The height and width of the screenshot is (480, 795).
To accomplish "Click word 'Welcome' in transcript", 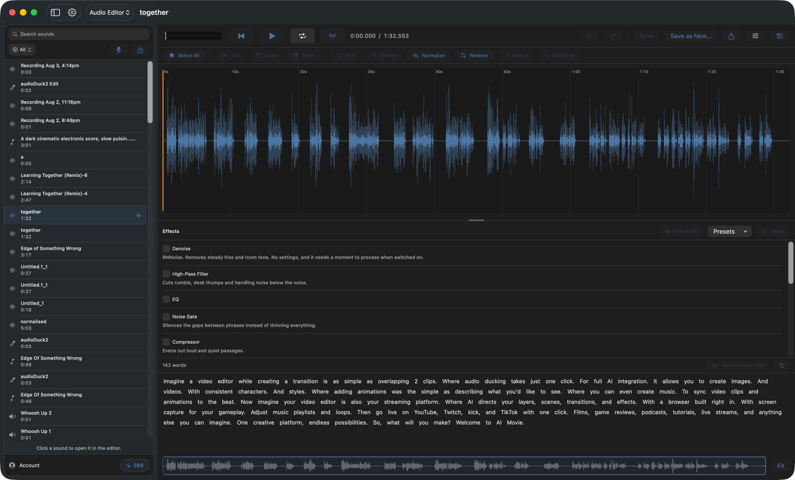I will tap(468, 423).
